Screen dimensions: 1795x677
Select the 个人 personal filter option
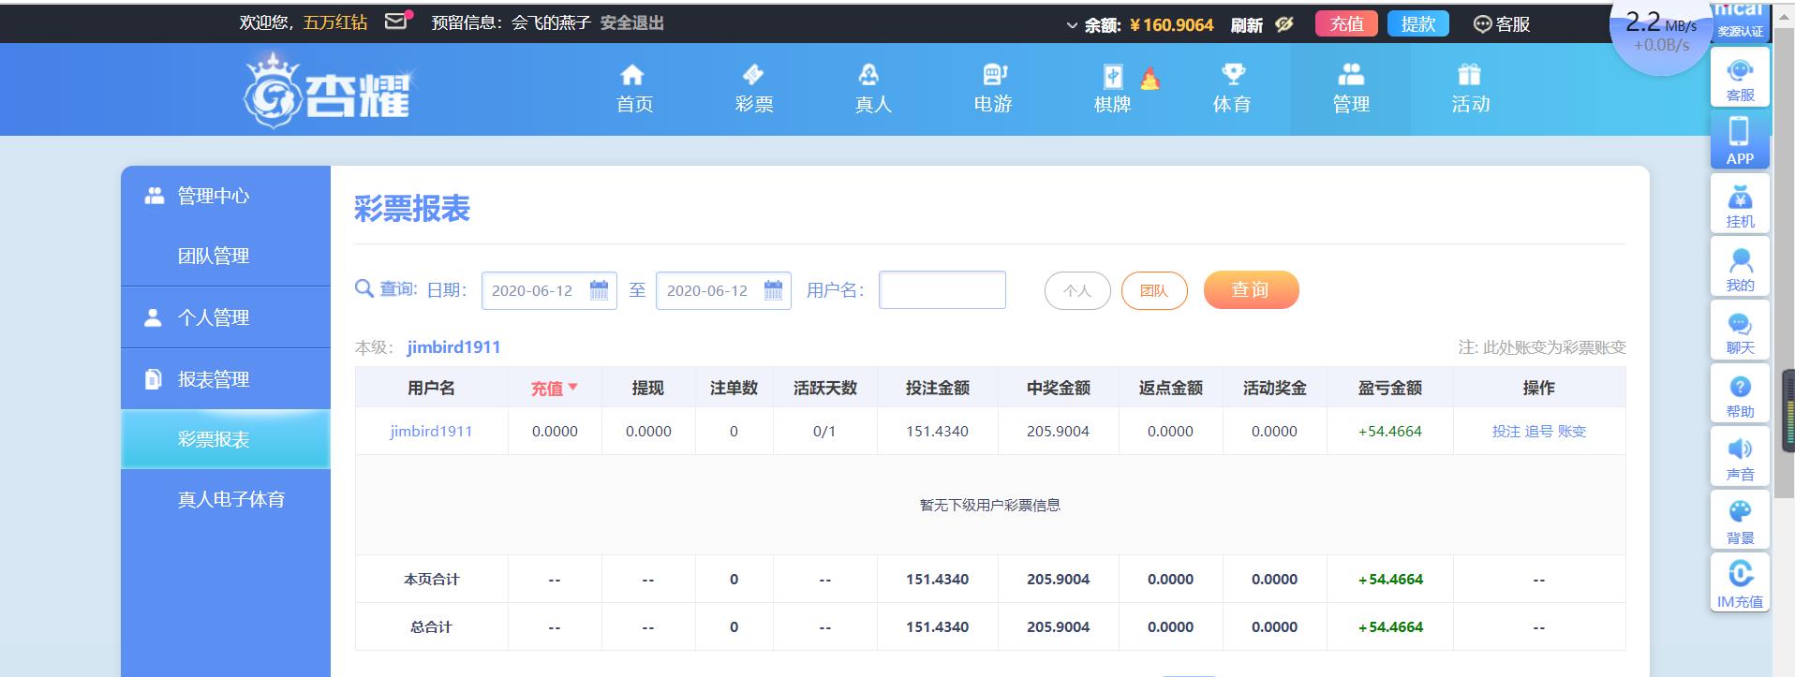1077,290
